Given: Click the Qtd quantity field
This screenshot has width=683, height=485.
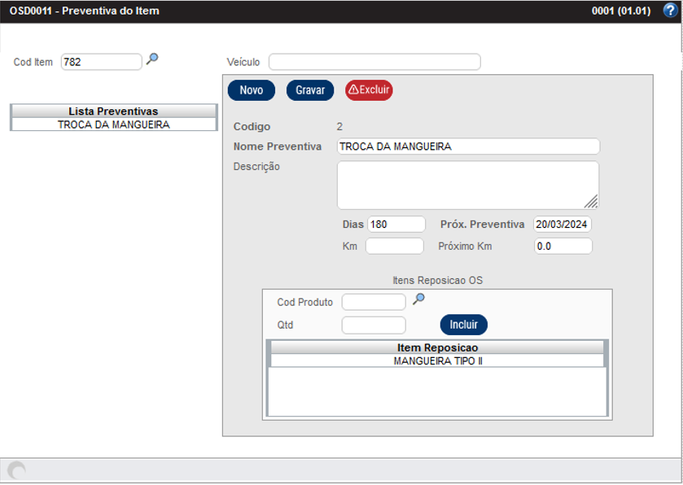Looking at the screenshot, I should click(x=374, y=326).
